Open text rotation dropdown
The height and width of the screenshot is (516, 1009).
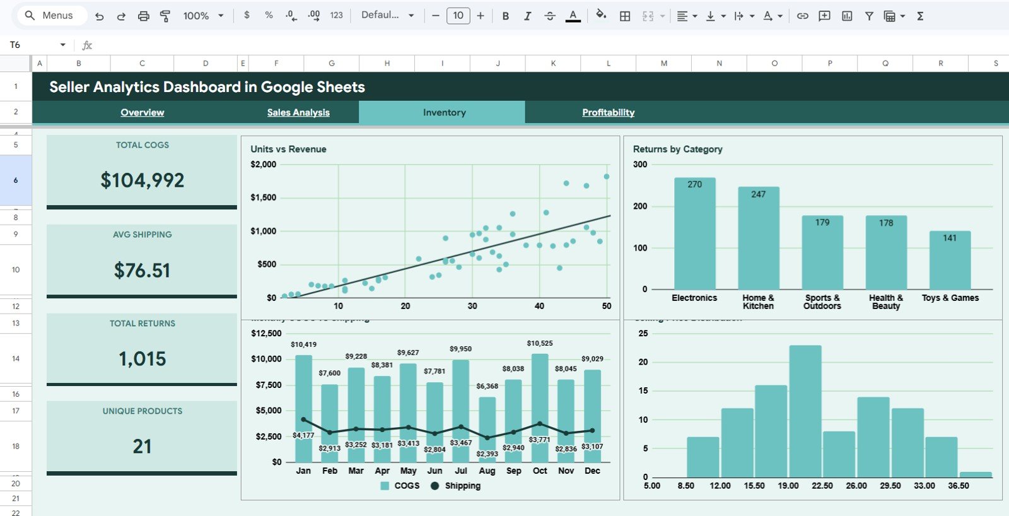tap(773, 16)
